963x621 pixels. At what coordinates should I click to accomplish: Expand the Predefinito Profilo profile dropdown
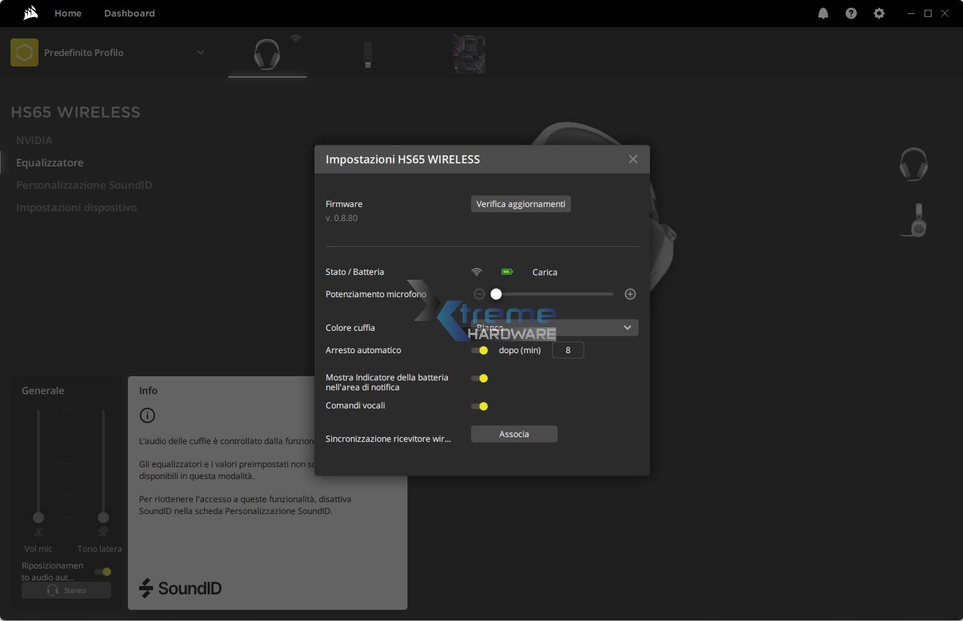coord(200,52)
